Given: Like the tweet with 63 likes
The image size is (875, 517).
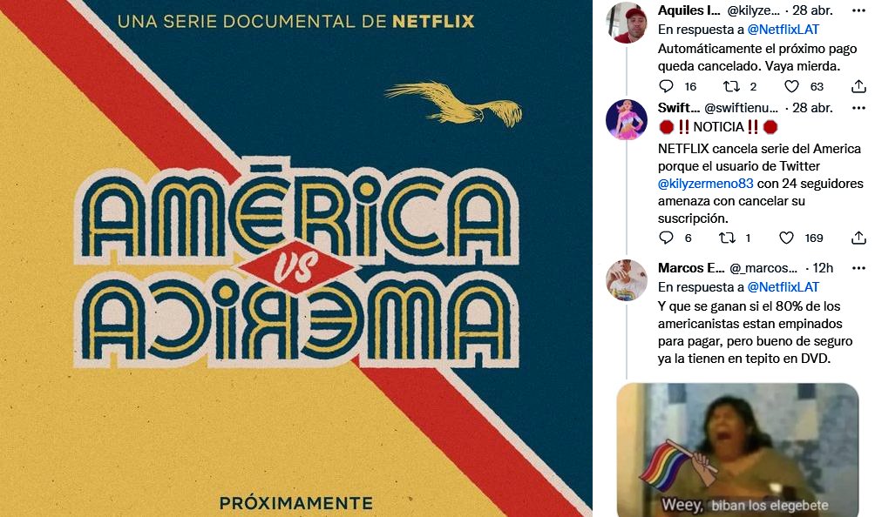Looking at the screenshot, I should [791, 86].
